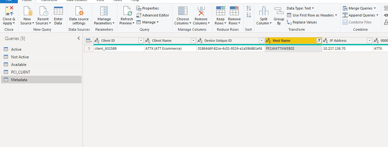Open the Data Type: Text dropdown

300,8
